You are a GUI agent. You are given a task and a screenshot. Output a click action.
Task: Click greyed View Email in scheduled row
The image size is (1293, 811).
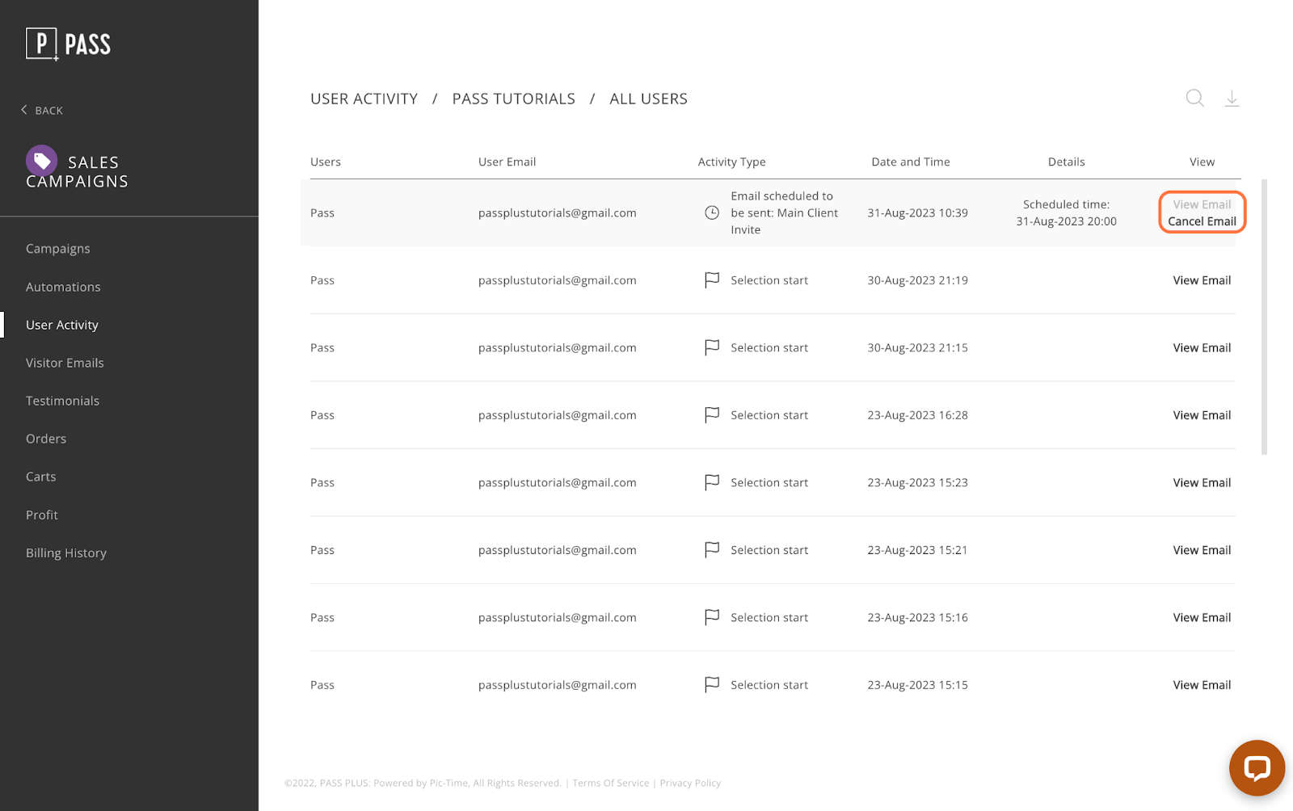click(x=1202, y=204)
